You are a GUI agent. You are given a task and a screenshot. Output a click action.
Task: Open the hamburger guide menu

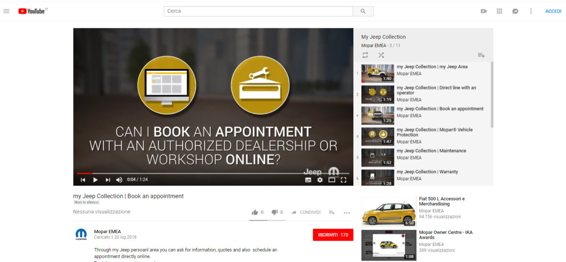point(7,11)
